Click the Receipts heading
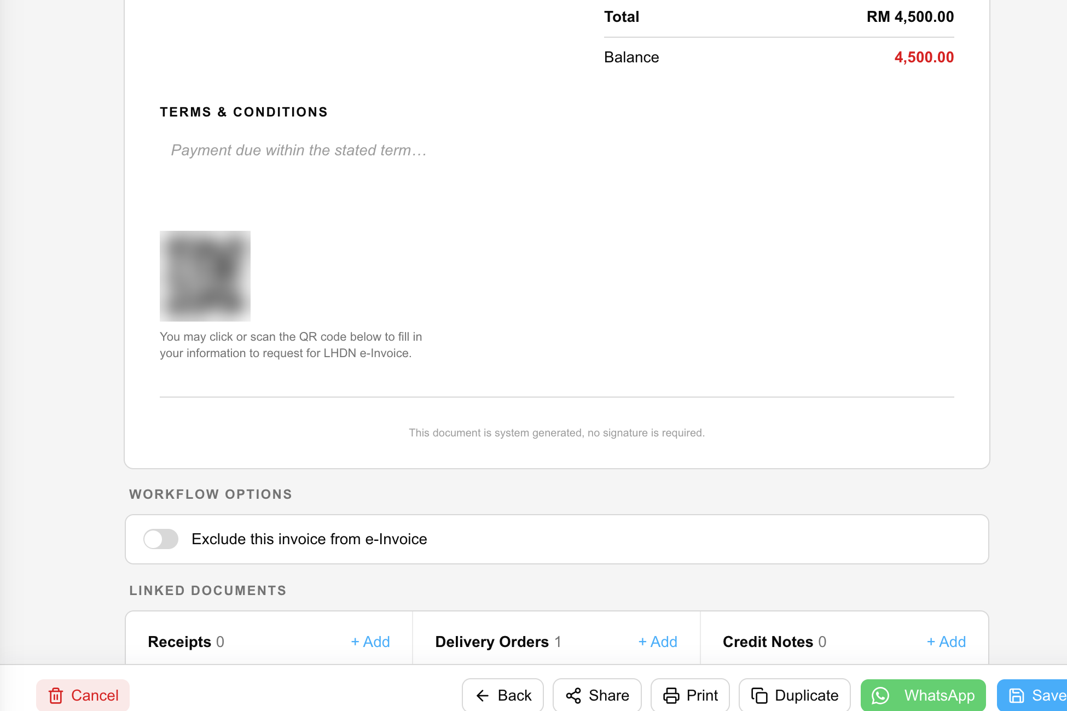This screenshot has height=711, width=1067. [179, 642]
